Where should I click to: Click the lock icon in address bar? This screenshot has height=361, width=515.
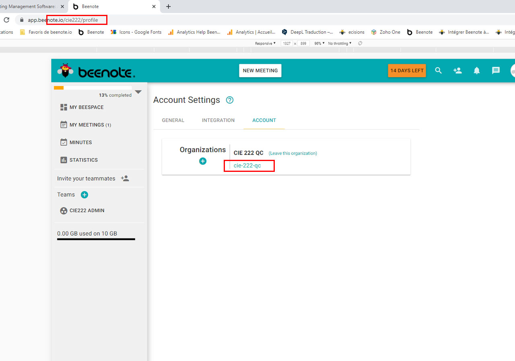point(21,20)
